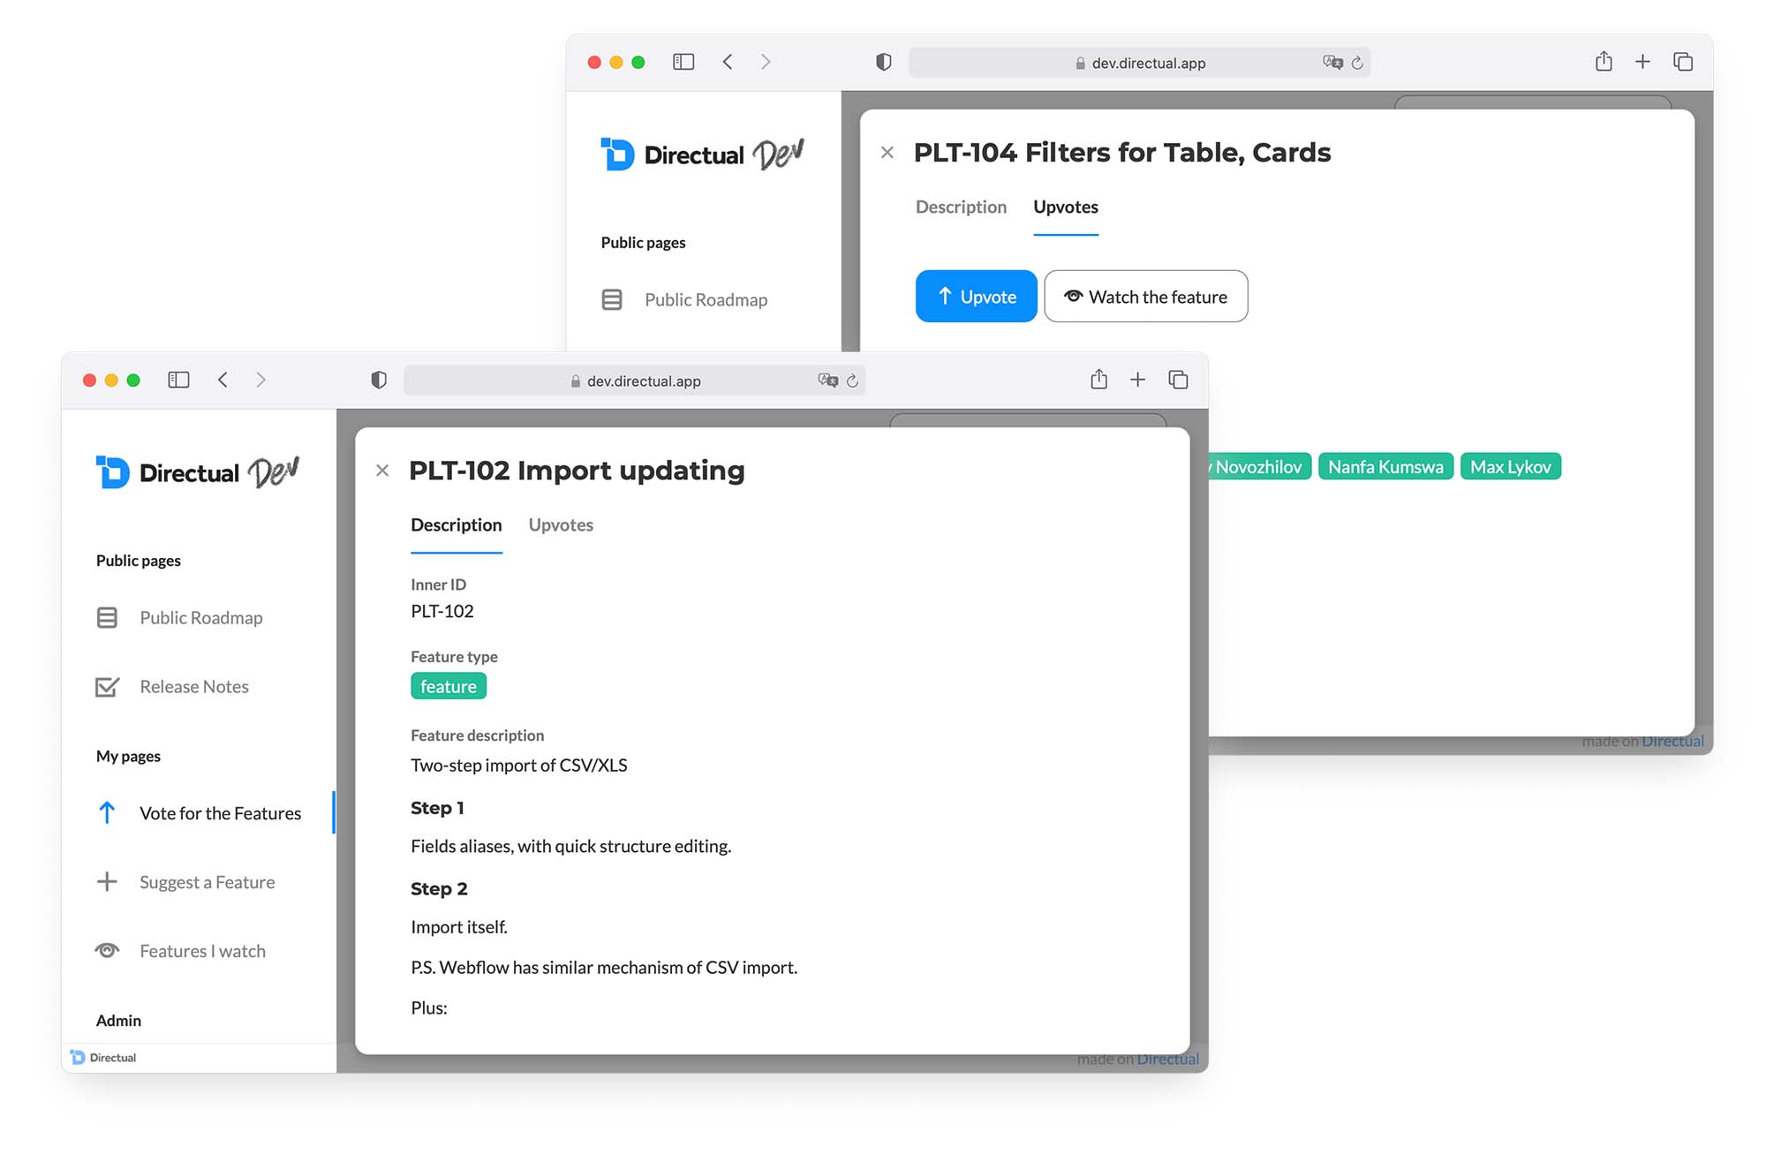The height and width of the screenshot is (1154, 1766).
Task: Close the PLT-102 Import updating dialog
Action: click(382, 471)
